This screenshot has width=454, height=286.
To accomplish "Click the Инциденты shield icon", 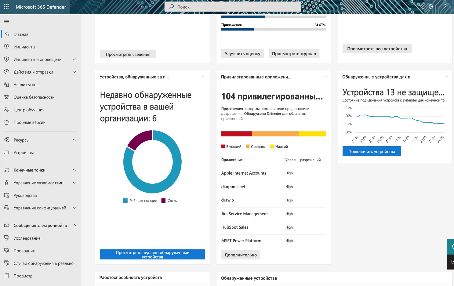I will click(x=7, y=47).
